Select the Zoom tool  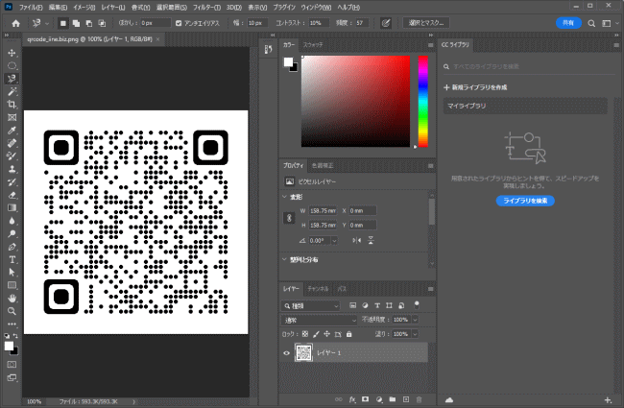pyautogui.click(x=12, y=311)
